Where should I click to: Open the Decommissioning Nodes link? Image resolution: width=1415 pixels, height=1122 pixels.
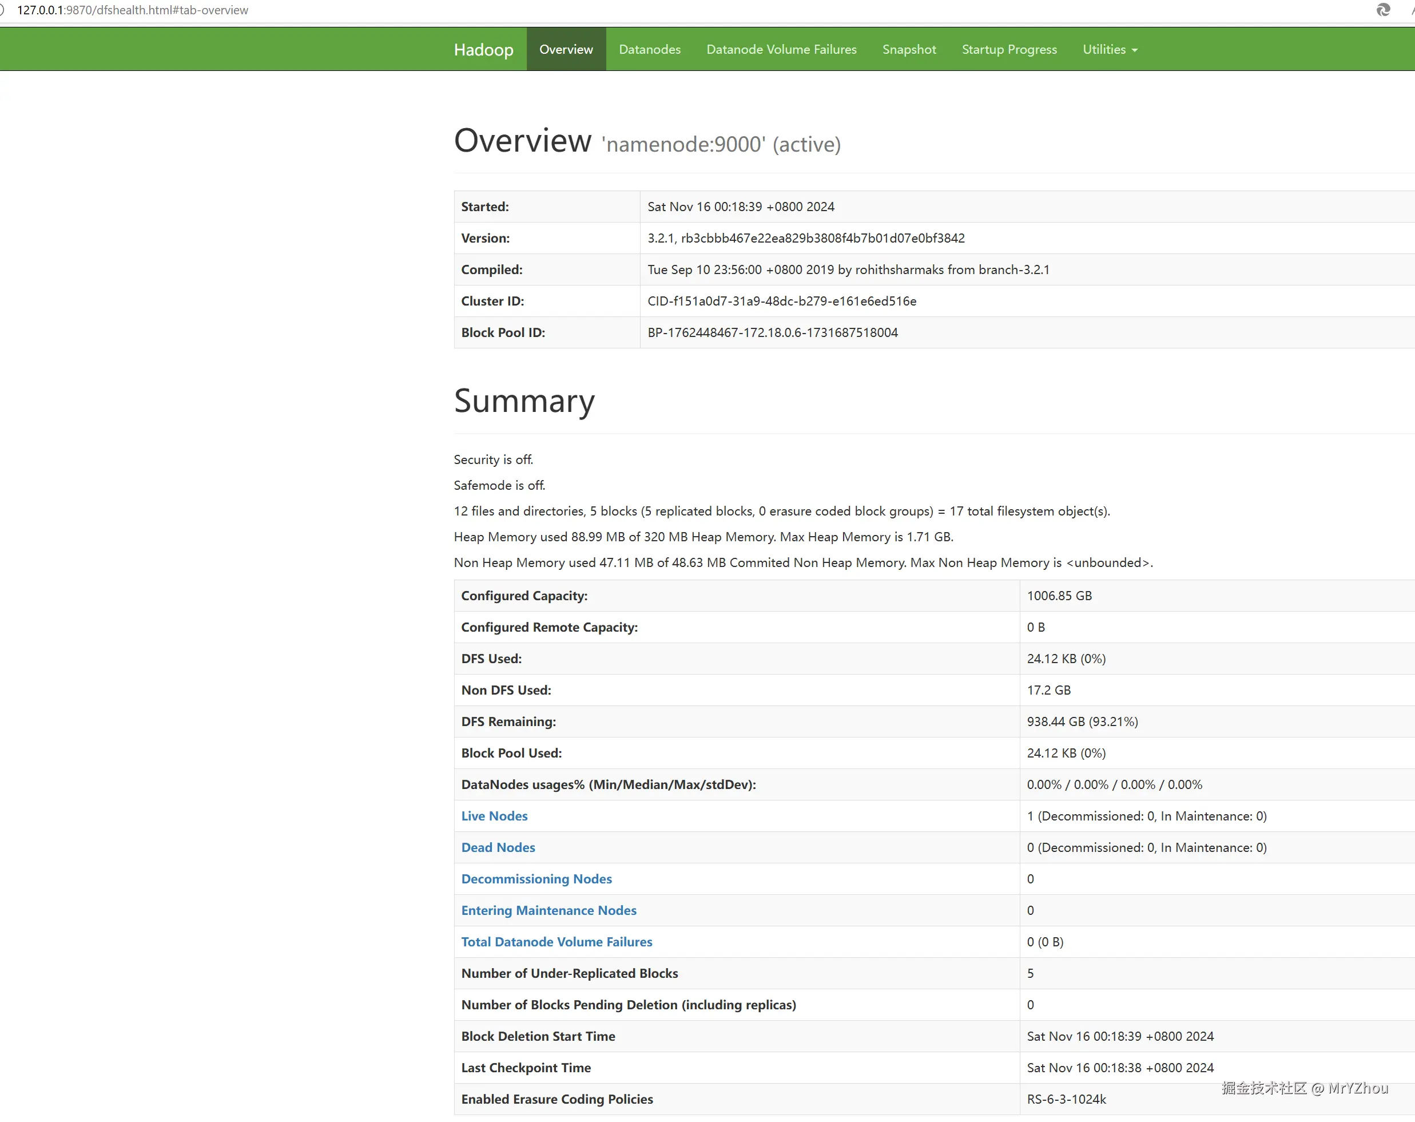[x=536, y=879]
